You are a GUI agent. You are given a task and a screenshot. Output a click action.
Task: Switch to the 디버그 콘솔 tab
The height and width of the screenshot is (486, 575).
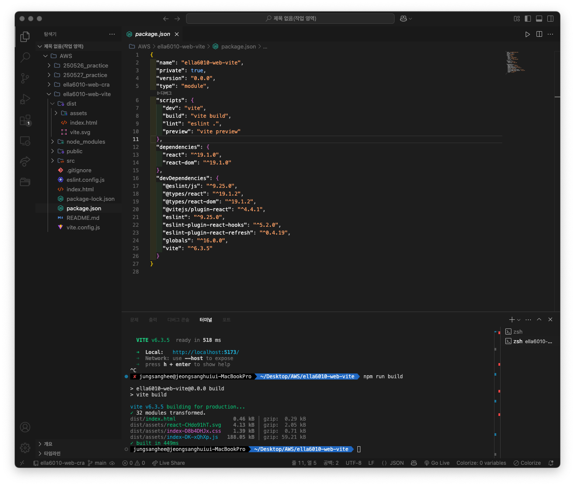[178, 320]
